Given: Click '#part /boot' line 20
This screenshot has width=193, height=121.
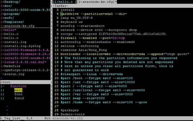Looking at the screenshot, I should pos(96,78).
